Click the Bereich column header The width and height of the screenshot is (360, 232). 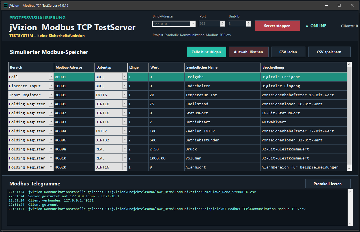click(31, 67)
